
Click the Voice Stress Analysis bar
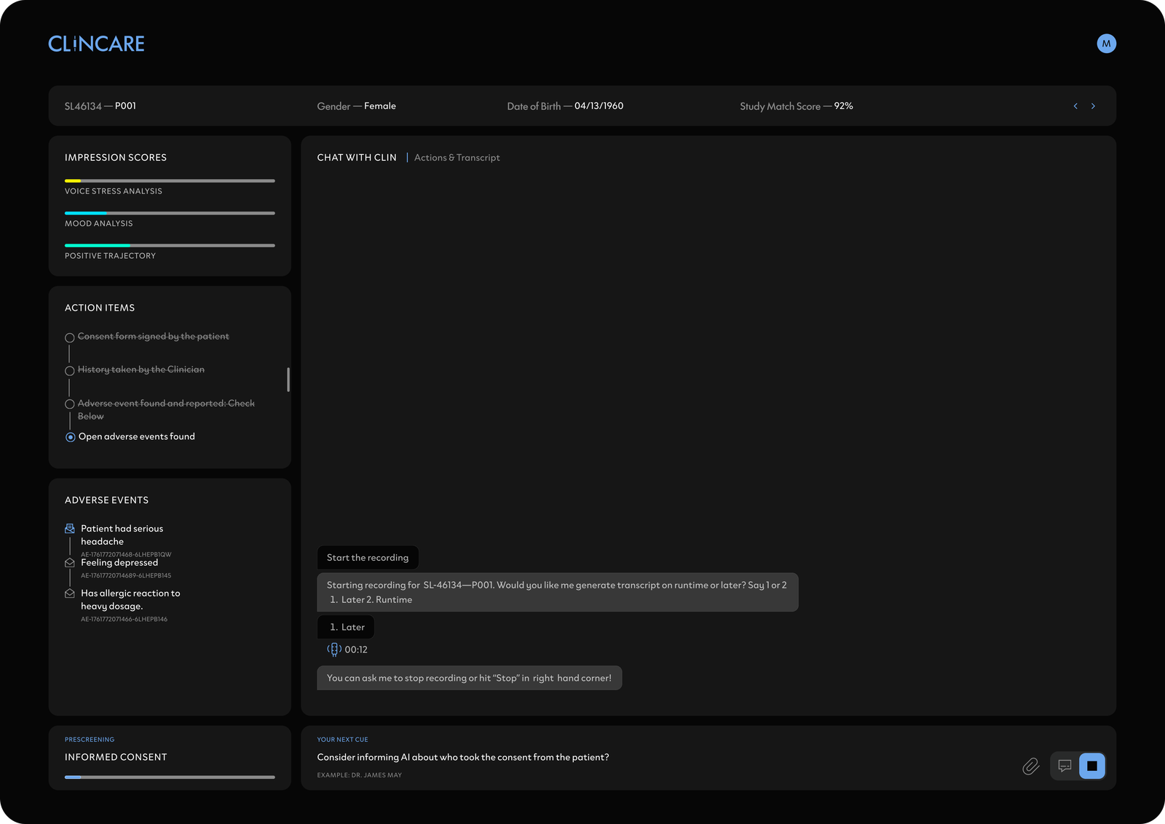click(x=170, y=180)
